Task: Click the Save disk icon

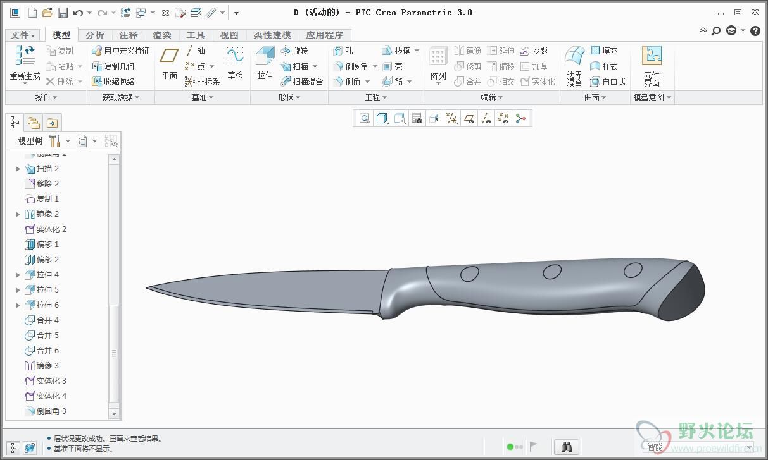Action: (63, 12)
